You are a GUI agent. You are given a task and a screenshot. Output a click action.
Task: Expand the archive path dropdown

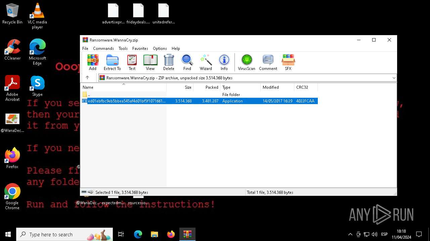(394, 78)
